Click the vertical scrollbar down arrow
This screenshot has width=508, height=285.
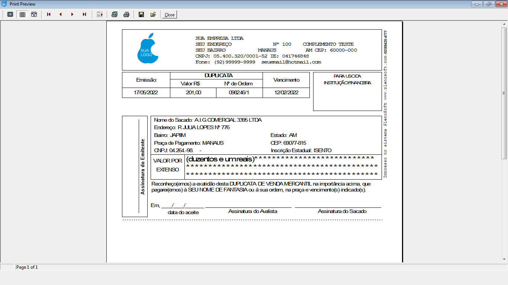[504, 259]
